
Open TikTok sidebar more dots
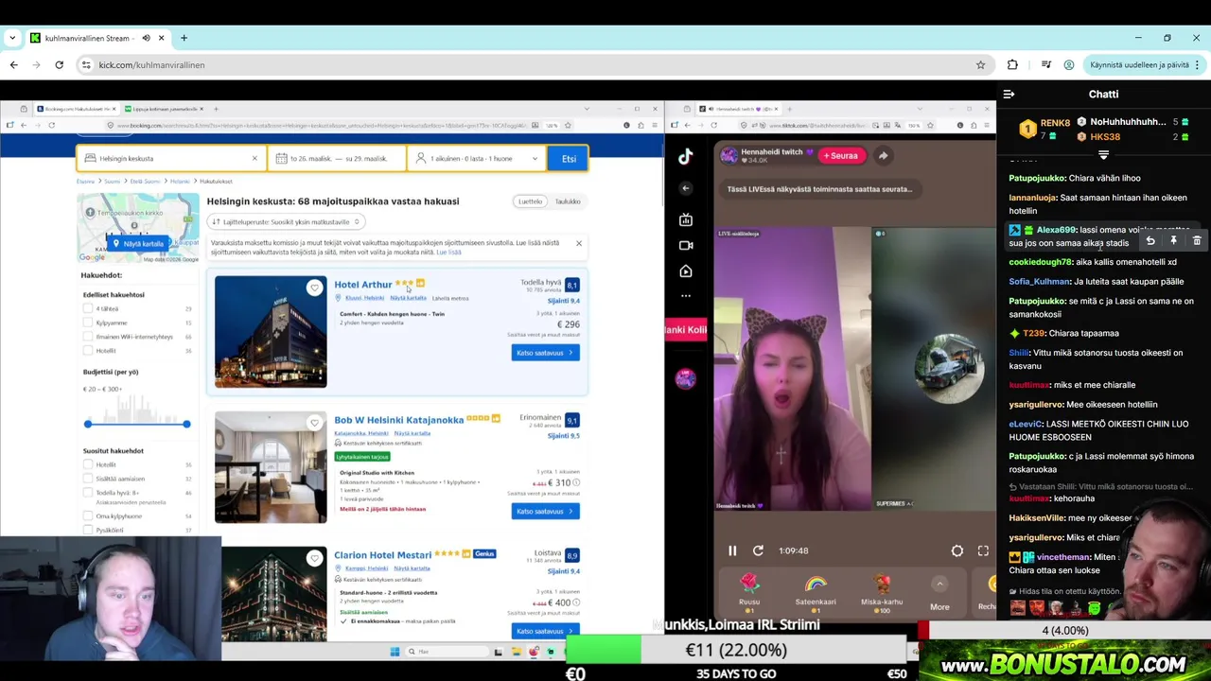tap(686, 296)
